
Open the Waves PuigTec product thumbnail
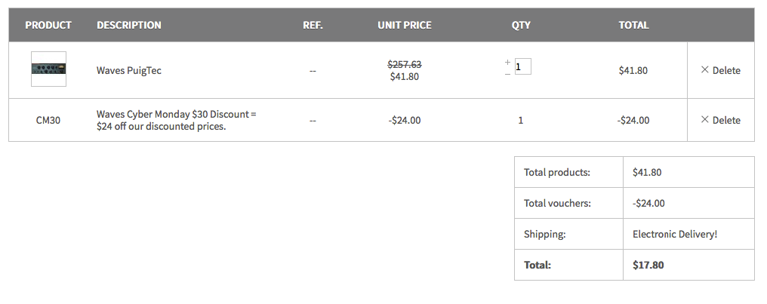click(x=48, y=69)
